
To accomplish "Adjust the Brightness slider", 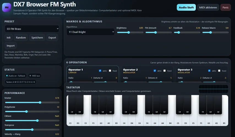I will (x=130, y=32).
